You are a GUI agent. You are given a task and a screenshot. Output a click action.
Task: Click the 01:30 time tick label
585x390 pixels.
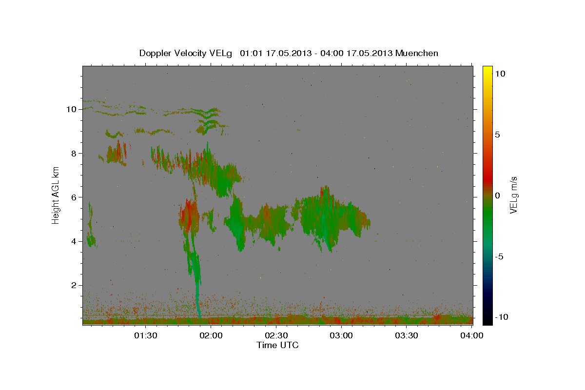[146, 335]
